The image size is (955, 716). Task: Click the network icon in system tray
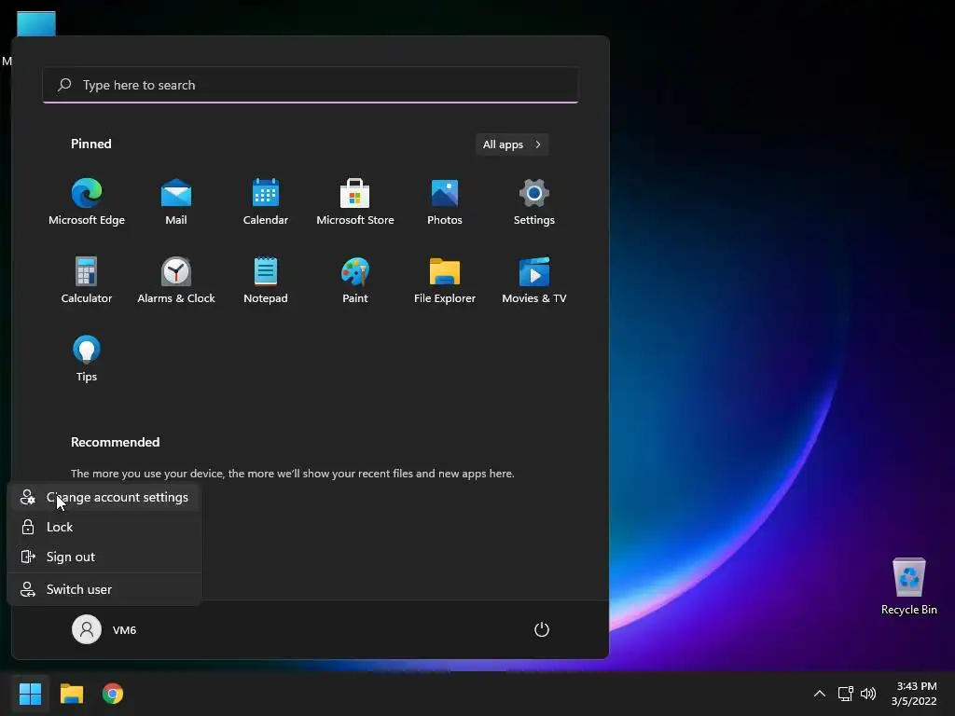[845, 694]
